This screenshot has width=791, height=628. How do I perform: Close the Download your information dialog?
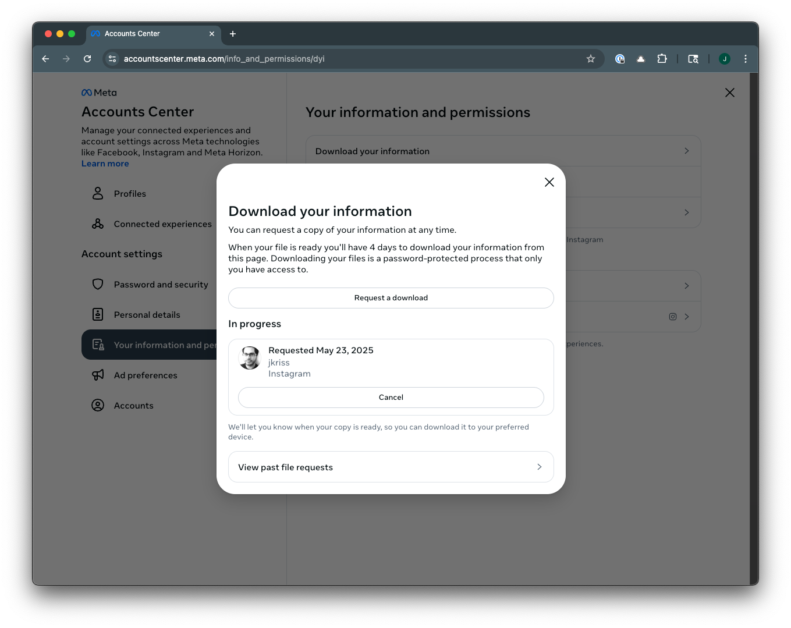click(549, 182)
